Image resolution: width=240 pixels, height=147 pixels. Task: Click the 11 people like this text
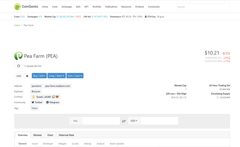32,66
